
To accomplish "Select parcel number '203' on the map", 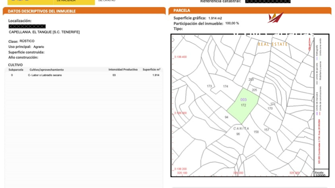I will pos(251,80).
